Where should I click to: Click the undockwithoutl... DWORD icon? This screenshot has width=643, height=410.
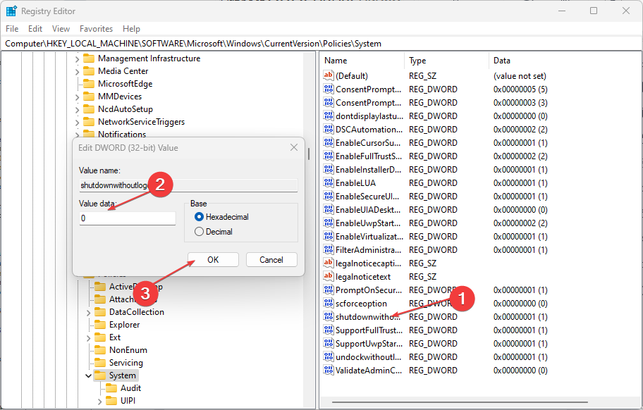(328, 356)
